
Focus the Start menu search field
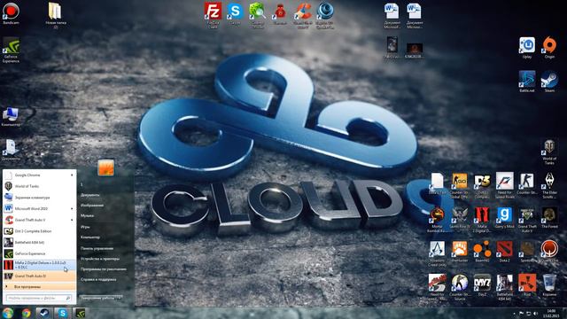(x=39, y=298)
